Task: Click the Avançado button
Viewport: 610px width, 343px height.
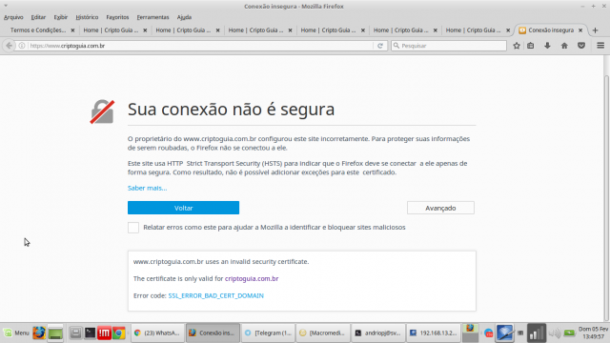Action: [440, 208]
